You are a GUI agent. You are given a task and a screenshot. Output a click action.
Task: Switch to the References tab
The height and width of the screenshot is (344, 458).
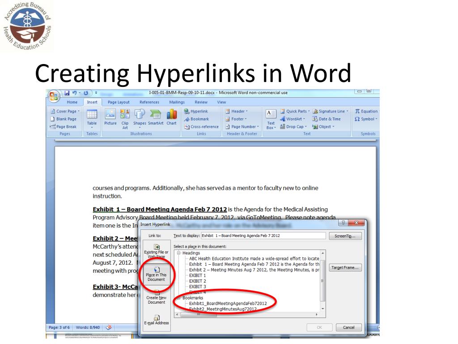(149, 102)
